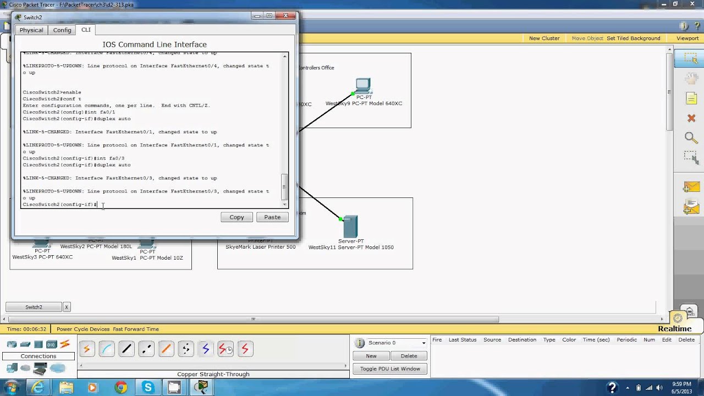Activate the Select tool
Screen dimensions: 704x396
(x=691, y=59)
